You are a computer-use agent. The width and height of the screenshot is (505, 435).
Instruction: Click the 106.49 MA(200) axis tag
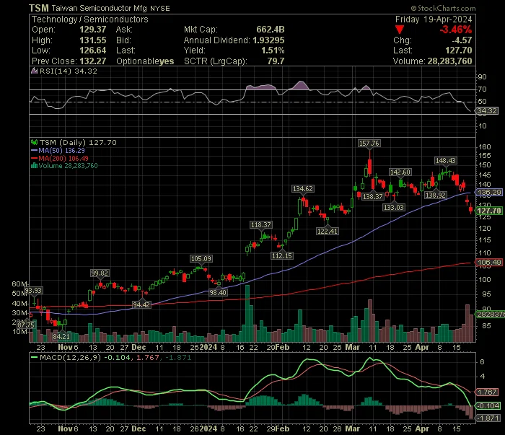point(489,263)
